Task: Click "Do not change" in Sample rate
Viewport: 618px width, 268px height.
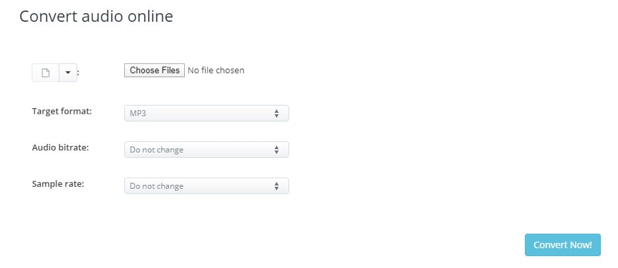Action: click(156, 186)
